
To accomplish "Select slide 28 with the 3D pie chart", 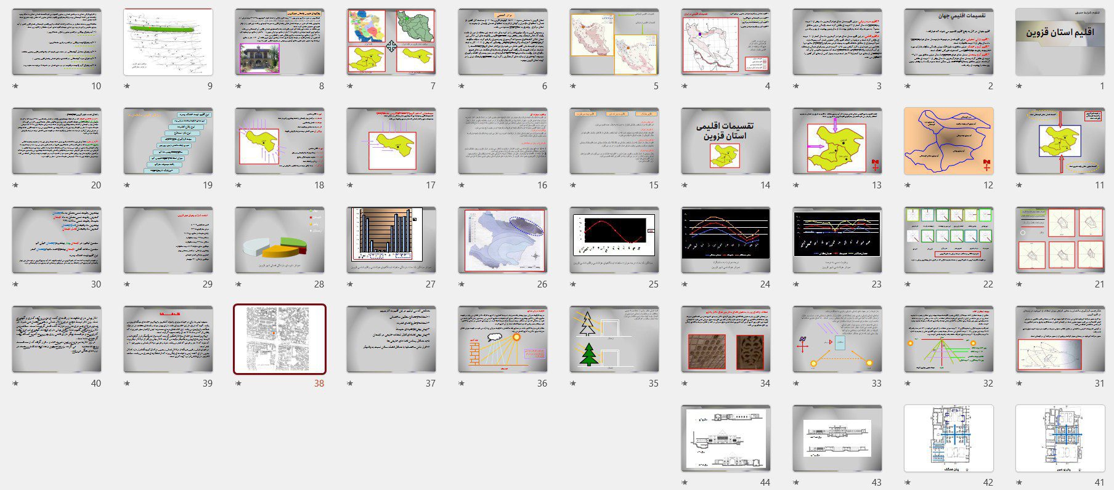I will tap(279, 240).
